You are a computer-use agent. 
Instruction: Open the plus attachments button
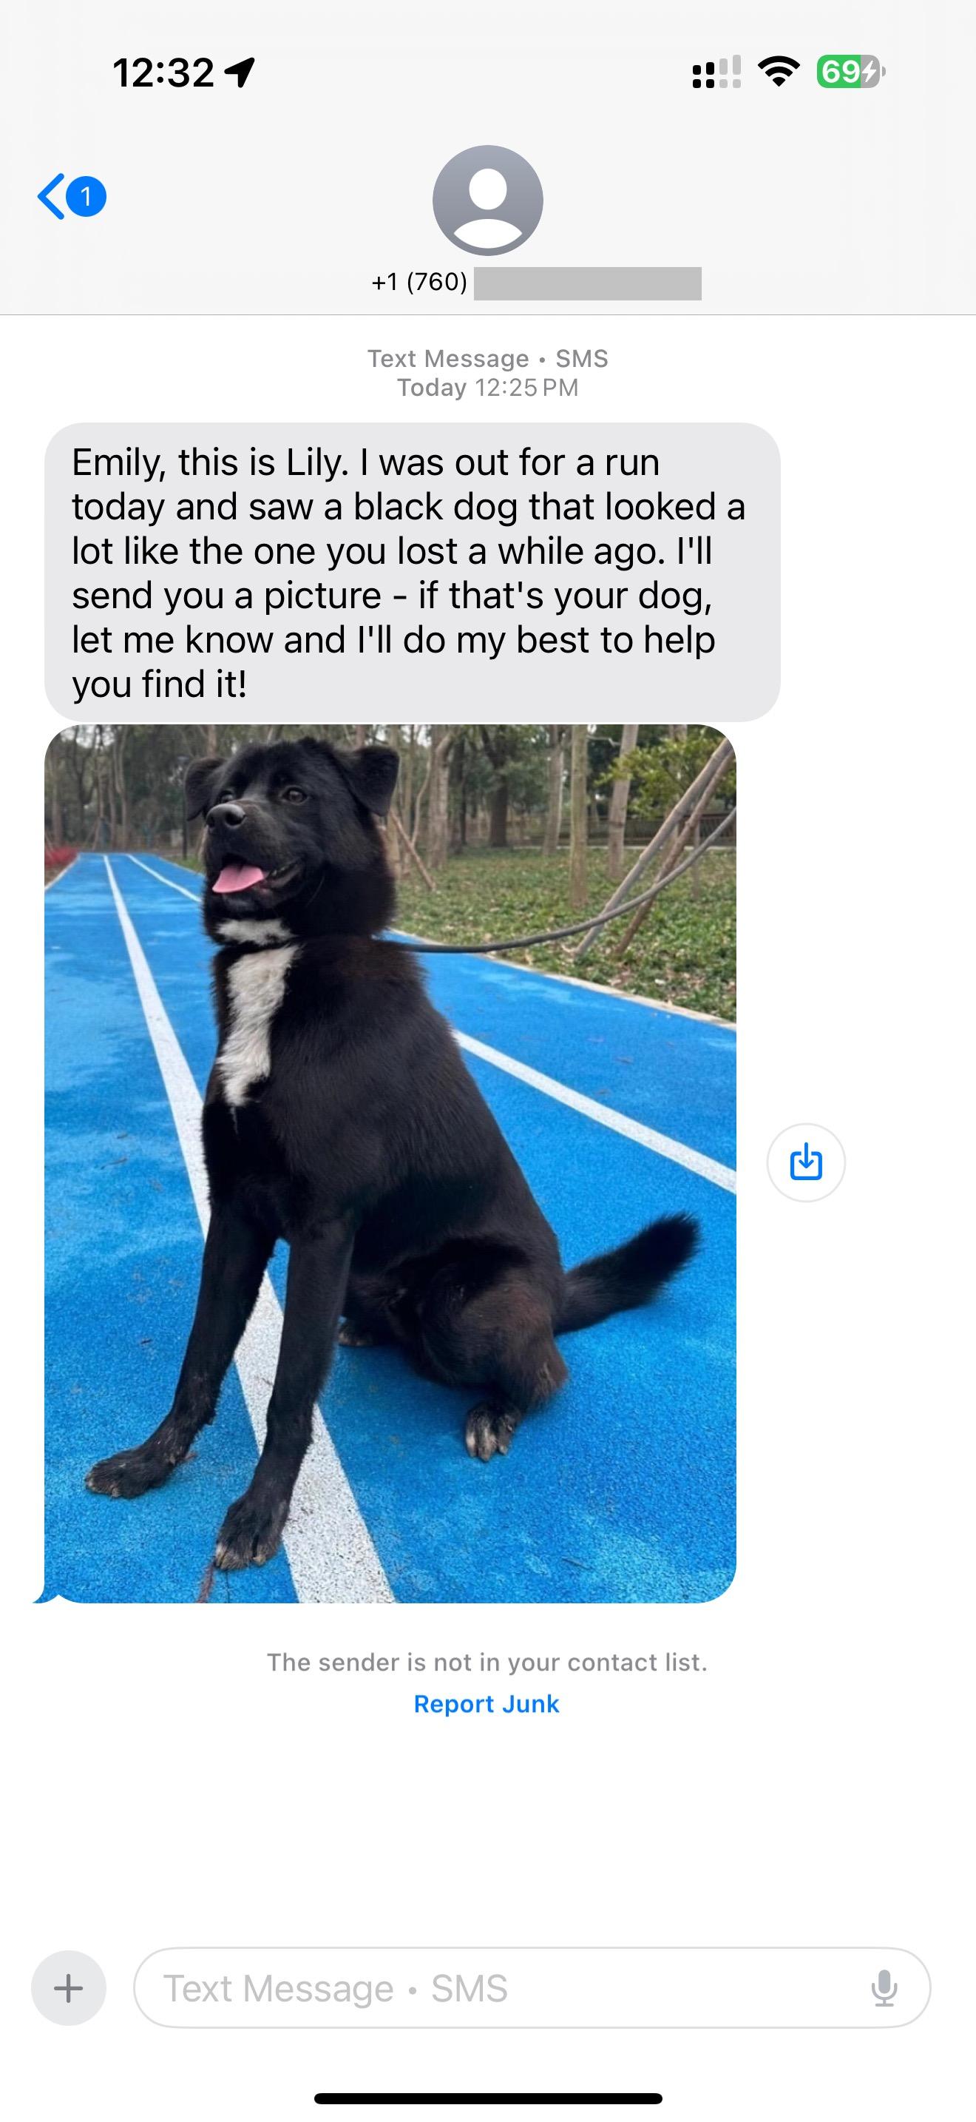68,1988
